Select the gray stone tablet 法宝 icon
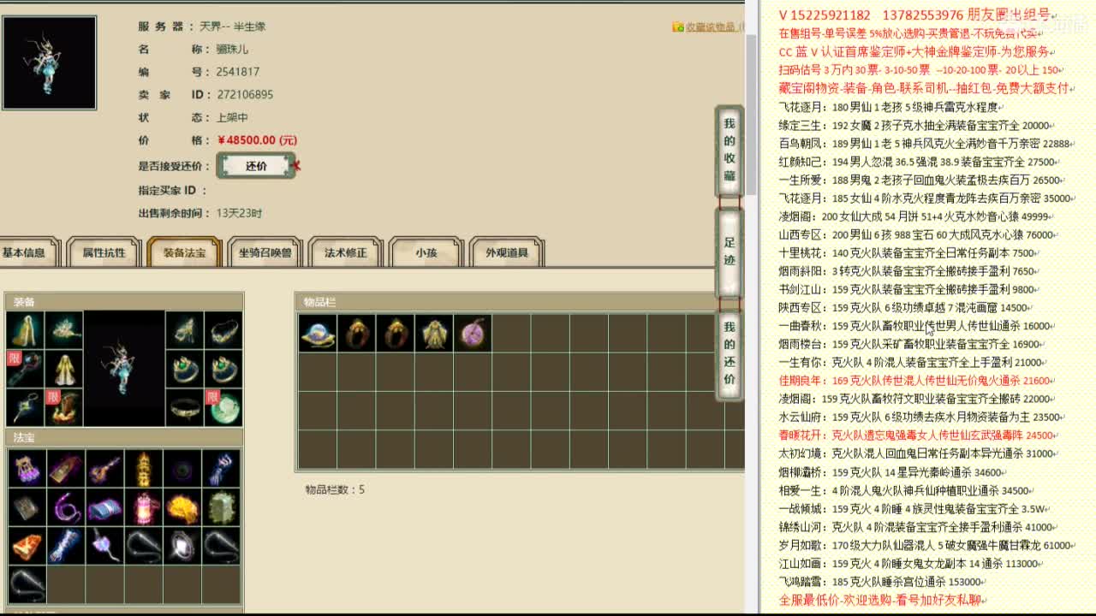Viewport: 1096px width, 616px height. tap(27, 507)
